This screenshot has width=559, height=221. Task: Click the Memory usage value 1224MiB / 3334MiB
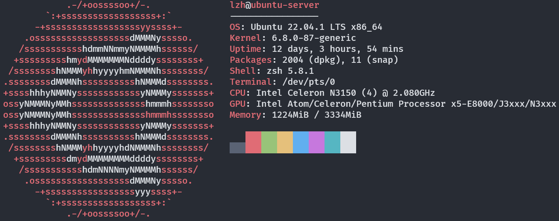tap(316, 115)
